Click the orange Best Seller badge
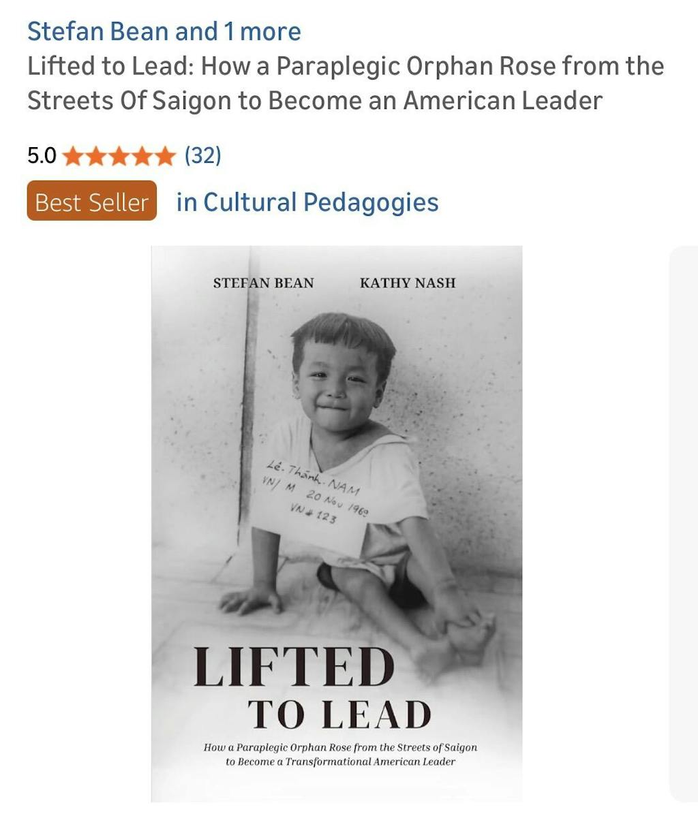Image resolution: width=698 pixels, height=833 pixels. (x=91, y=202)
